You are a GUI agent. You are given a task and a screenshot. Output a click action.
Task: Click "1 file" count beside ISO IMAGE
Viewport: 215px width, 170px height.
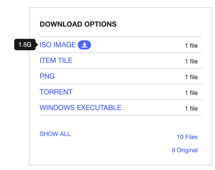tap(191, 46)
